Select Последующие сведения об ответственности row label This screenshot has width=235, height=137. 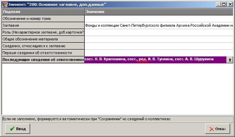click(43, 60)
